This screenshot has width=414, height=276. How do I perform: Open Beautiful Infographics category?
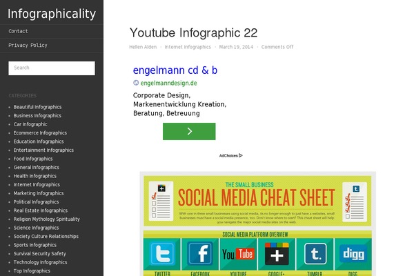coord(37,107)
